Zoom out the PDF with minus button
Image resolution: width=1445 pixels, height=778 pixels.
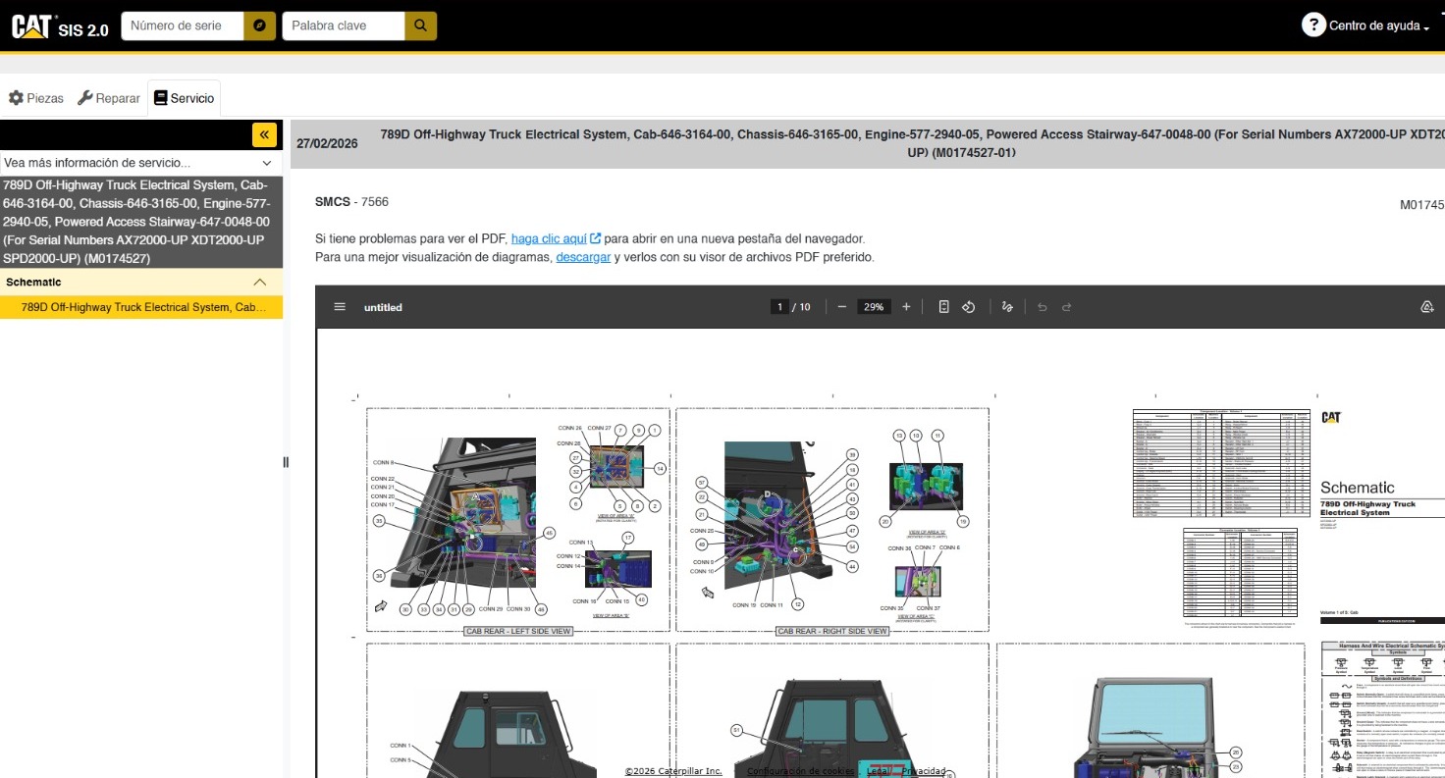[841, 307]
